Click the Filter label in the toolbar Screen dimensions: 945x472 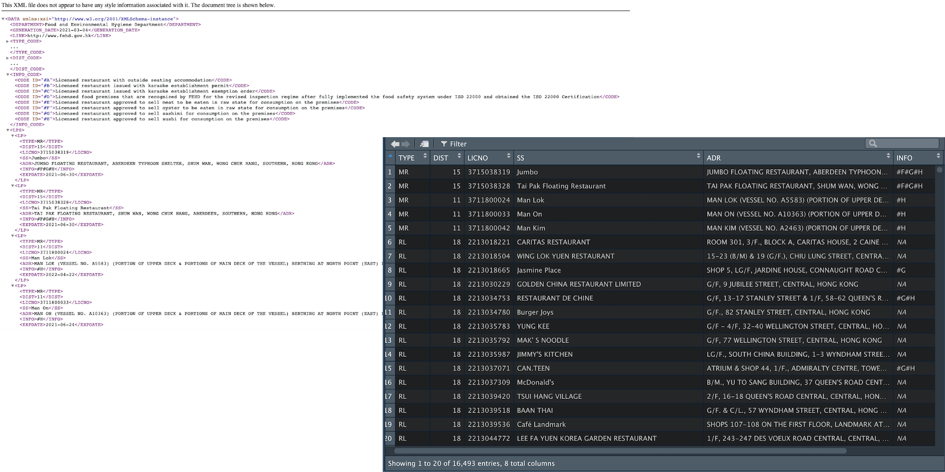(459, 144)
